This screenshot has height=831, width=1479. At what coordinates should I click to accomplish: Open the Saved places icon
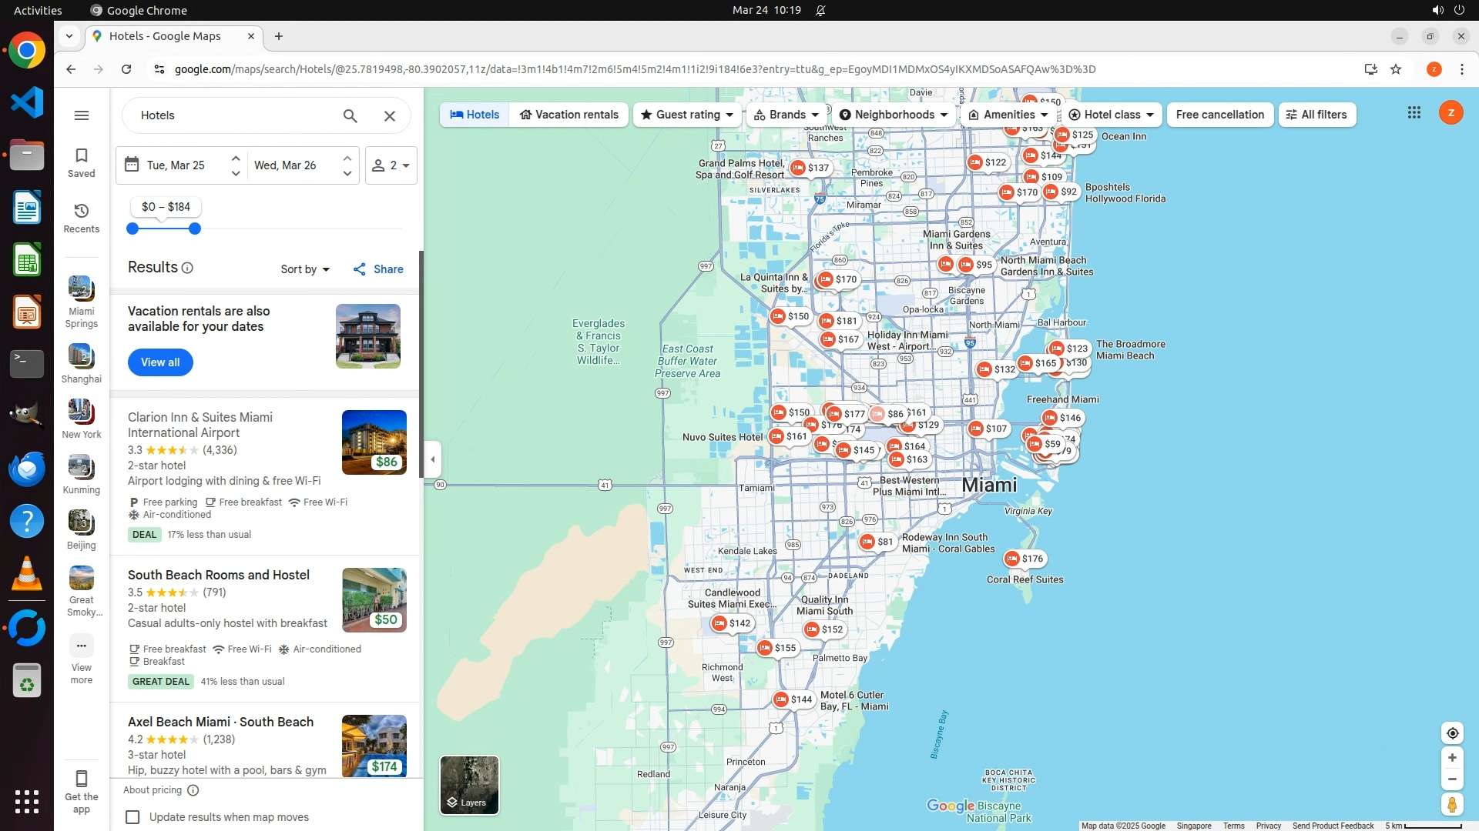(x=82, y=162)
